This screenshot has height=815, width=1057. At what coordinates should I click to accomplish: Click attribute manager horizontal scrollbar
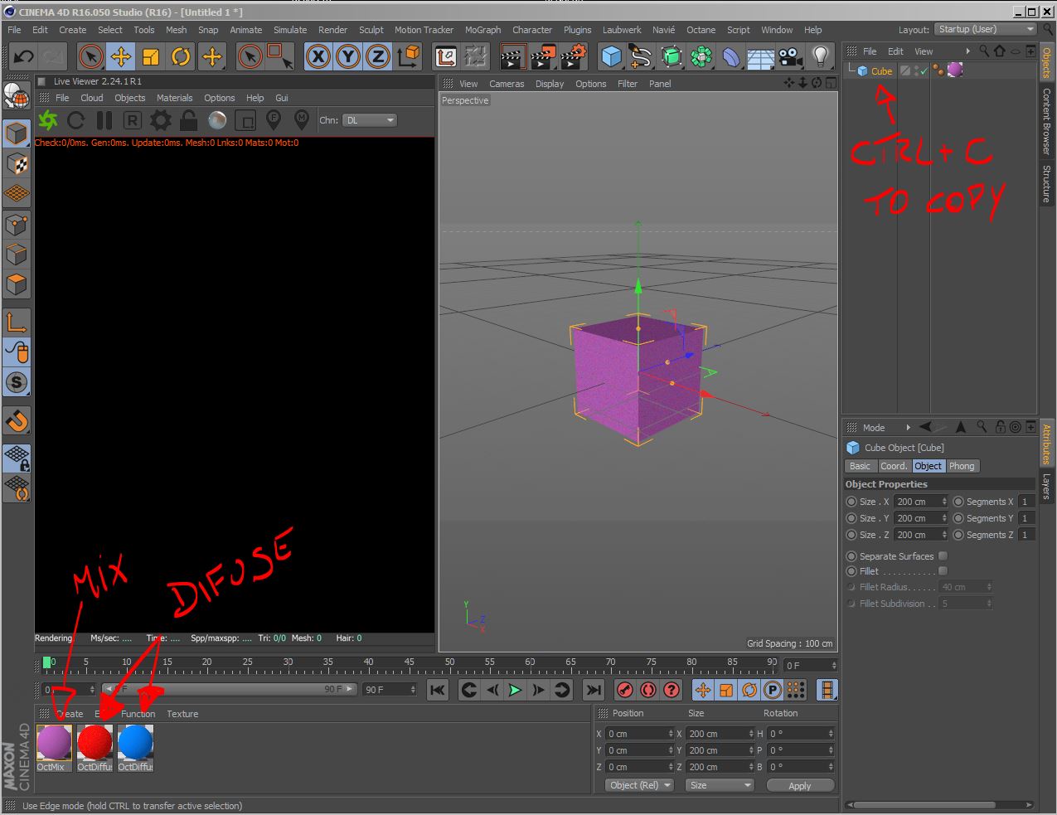point(938,804)
